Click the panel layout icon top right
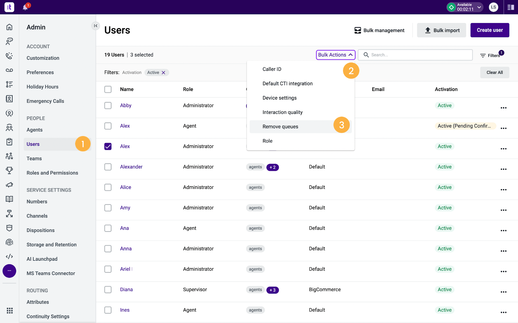Screen dimensions: 518x323 (511, 7)
